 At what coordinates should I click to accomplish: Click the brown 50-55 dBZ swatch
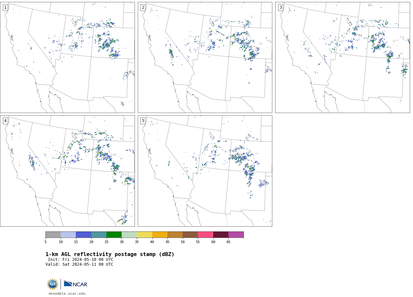tap(190, 235)
